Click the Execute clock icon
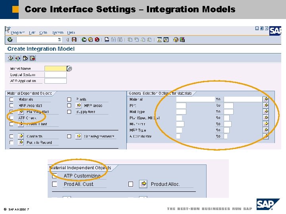 pyautogui.click(x=11, y=58)
